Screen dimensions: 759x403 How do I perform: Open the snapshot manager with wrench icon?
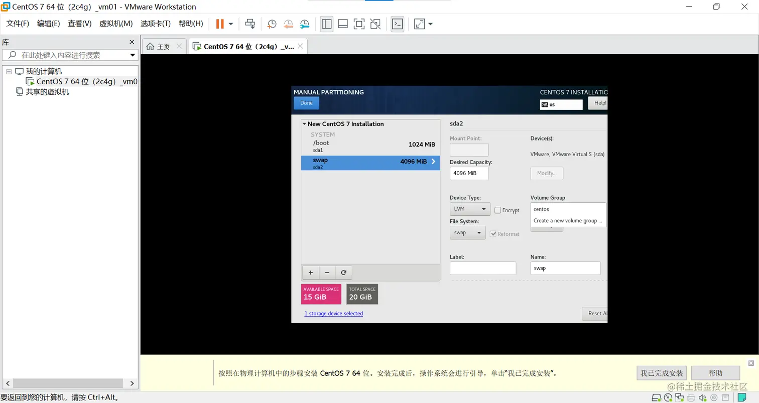tap(305, 24)
